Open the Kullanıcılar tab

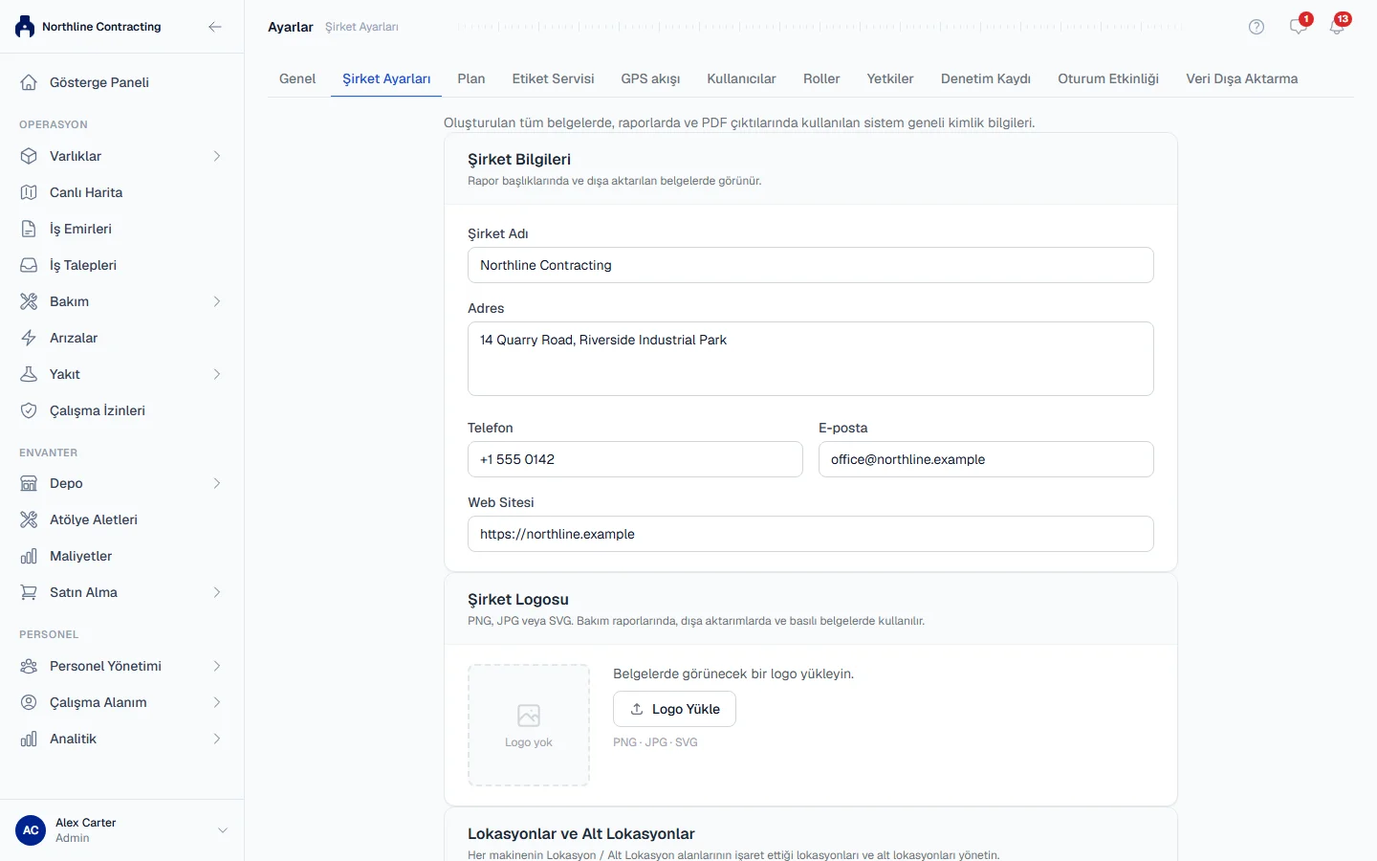tap(741, 78)
